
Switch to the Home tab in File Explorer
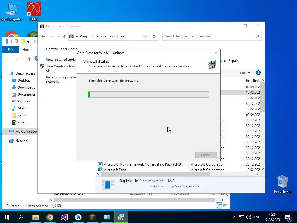[27, 50]
